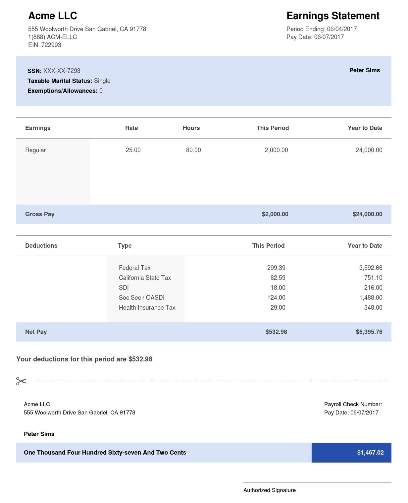The width and height of the screenshot is (408, 503).
Task: Click the Acme LLC company heading
Action: [x=53, y=16]
